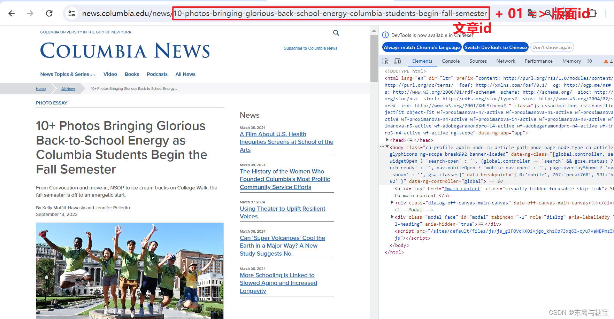Open Using Theater to Uplift Resilient Voices
This screenshot has width=614, height=319.
pos(282,212)
